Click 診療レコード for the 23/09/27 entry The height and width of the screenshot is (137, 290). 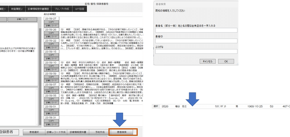51,26
